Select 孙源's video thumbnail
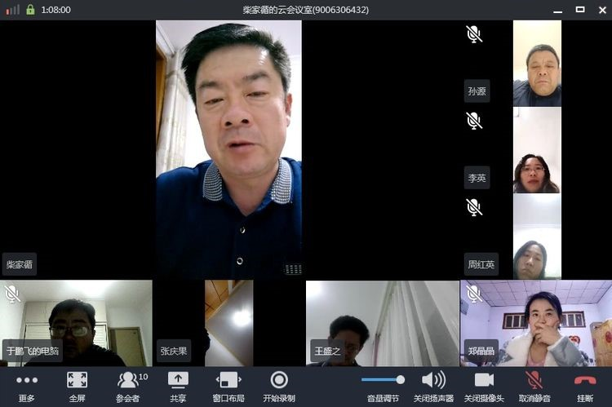The width and height of the screenshot is (612, 407). point(537,64)
